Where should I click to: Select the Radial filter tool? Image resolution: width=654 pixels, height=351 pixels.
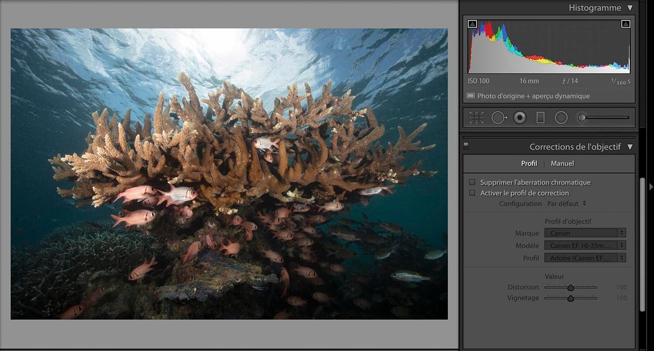tap(561, 118)
